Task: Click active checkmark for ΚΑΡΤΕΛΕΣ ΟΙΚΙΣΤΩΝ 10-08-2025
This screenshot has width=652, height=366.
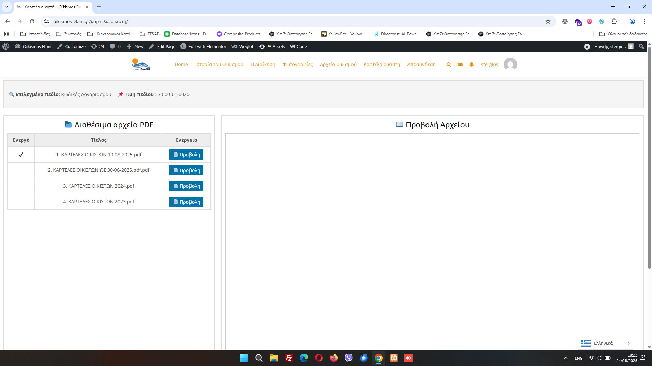Action: [x=21, y=155]
